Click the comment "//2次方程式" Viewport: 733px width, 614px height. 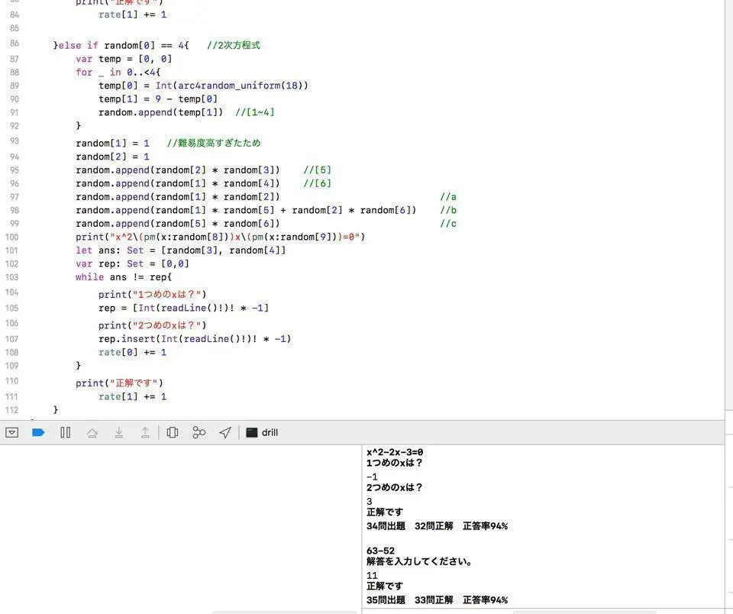(x=234, y=45)
